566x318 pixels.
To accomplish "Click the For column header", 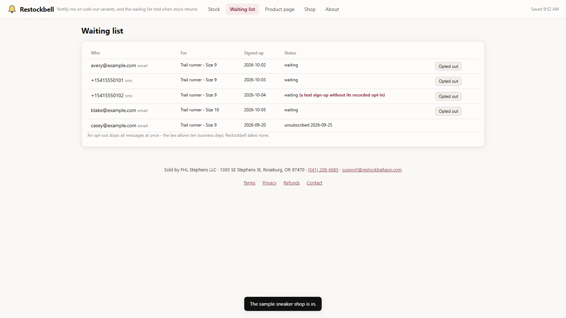I will [x=184, y=53].
